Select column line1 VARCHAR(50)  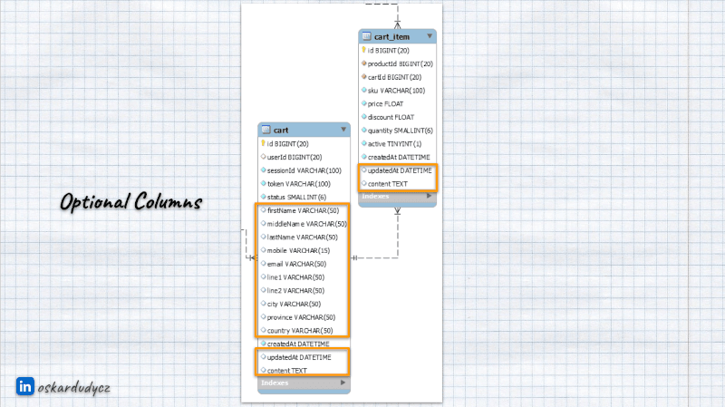[x=295, y=277]
